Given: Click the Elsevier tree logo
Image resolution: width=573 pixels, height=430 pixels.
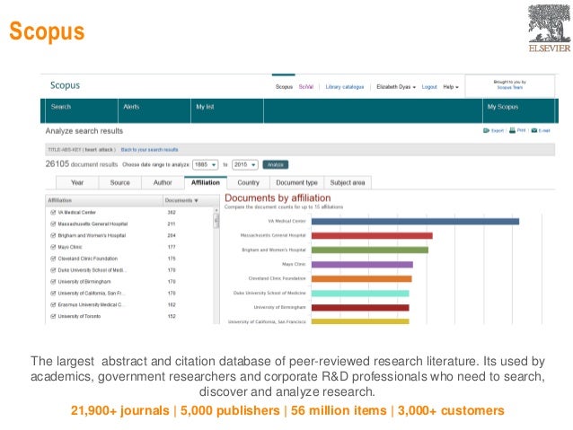Looking at the screenshot, I should [x=548, y=24].
